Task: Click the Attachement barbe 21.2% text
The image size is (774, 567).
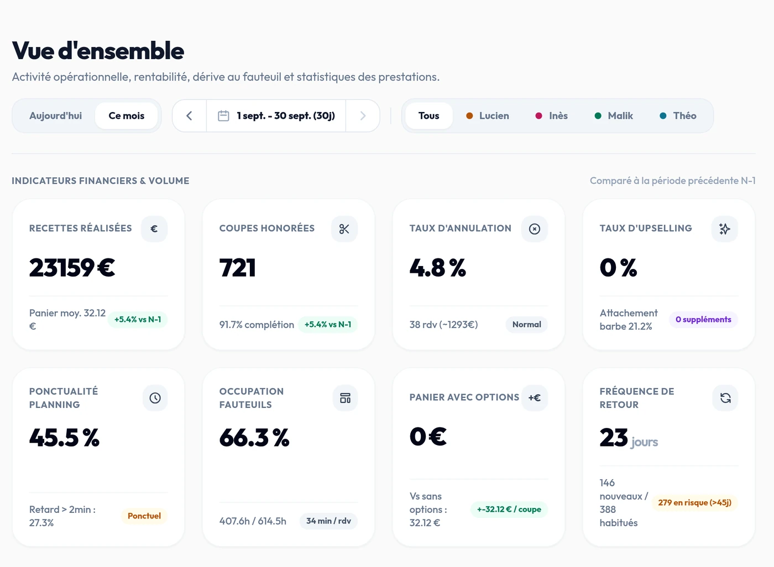Action: click(629, 320)
